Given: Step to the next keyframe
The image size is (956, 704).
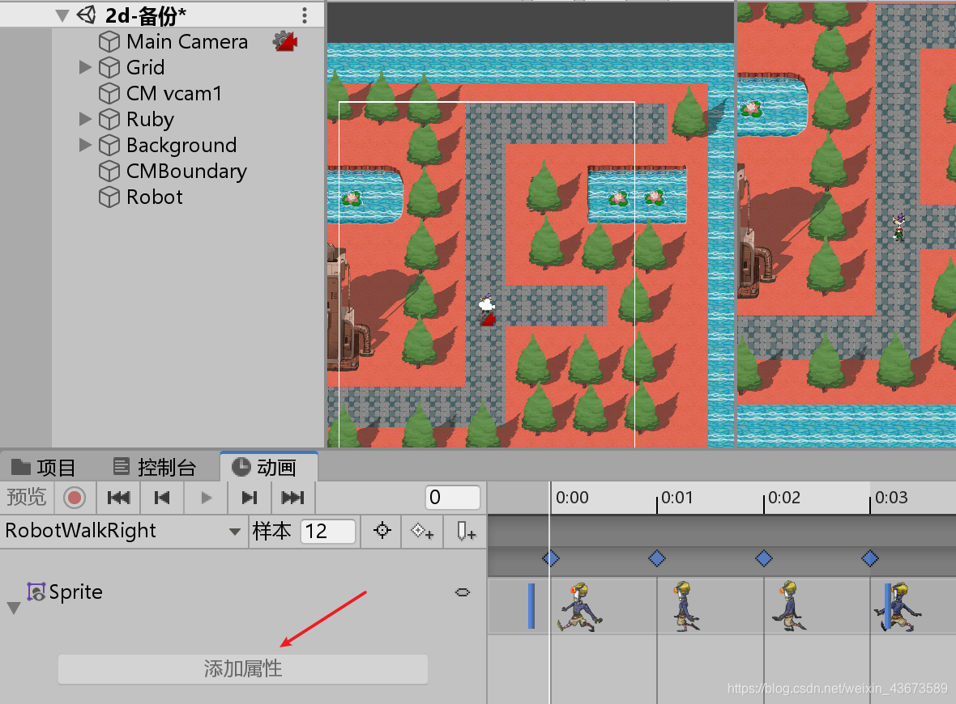Looking at the screenshot, I should coord(249,498).
